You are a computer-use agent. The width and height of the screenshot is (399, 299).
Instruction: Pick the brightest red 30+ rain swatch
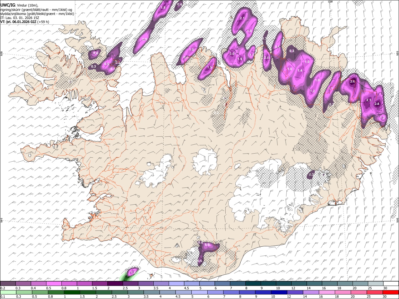[390, 292]
